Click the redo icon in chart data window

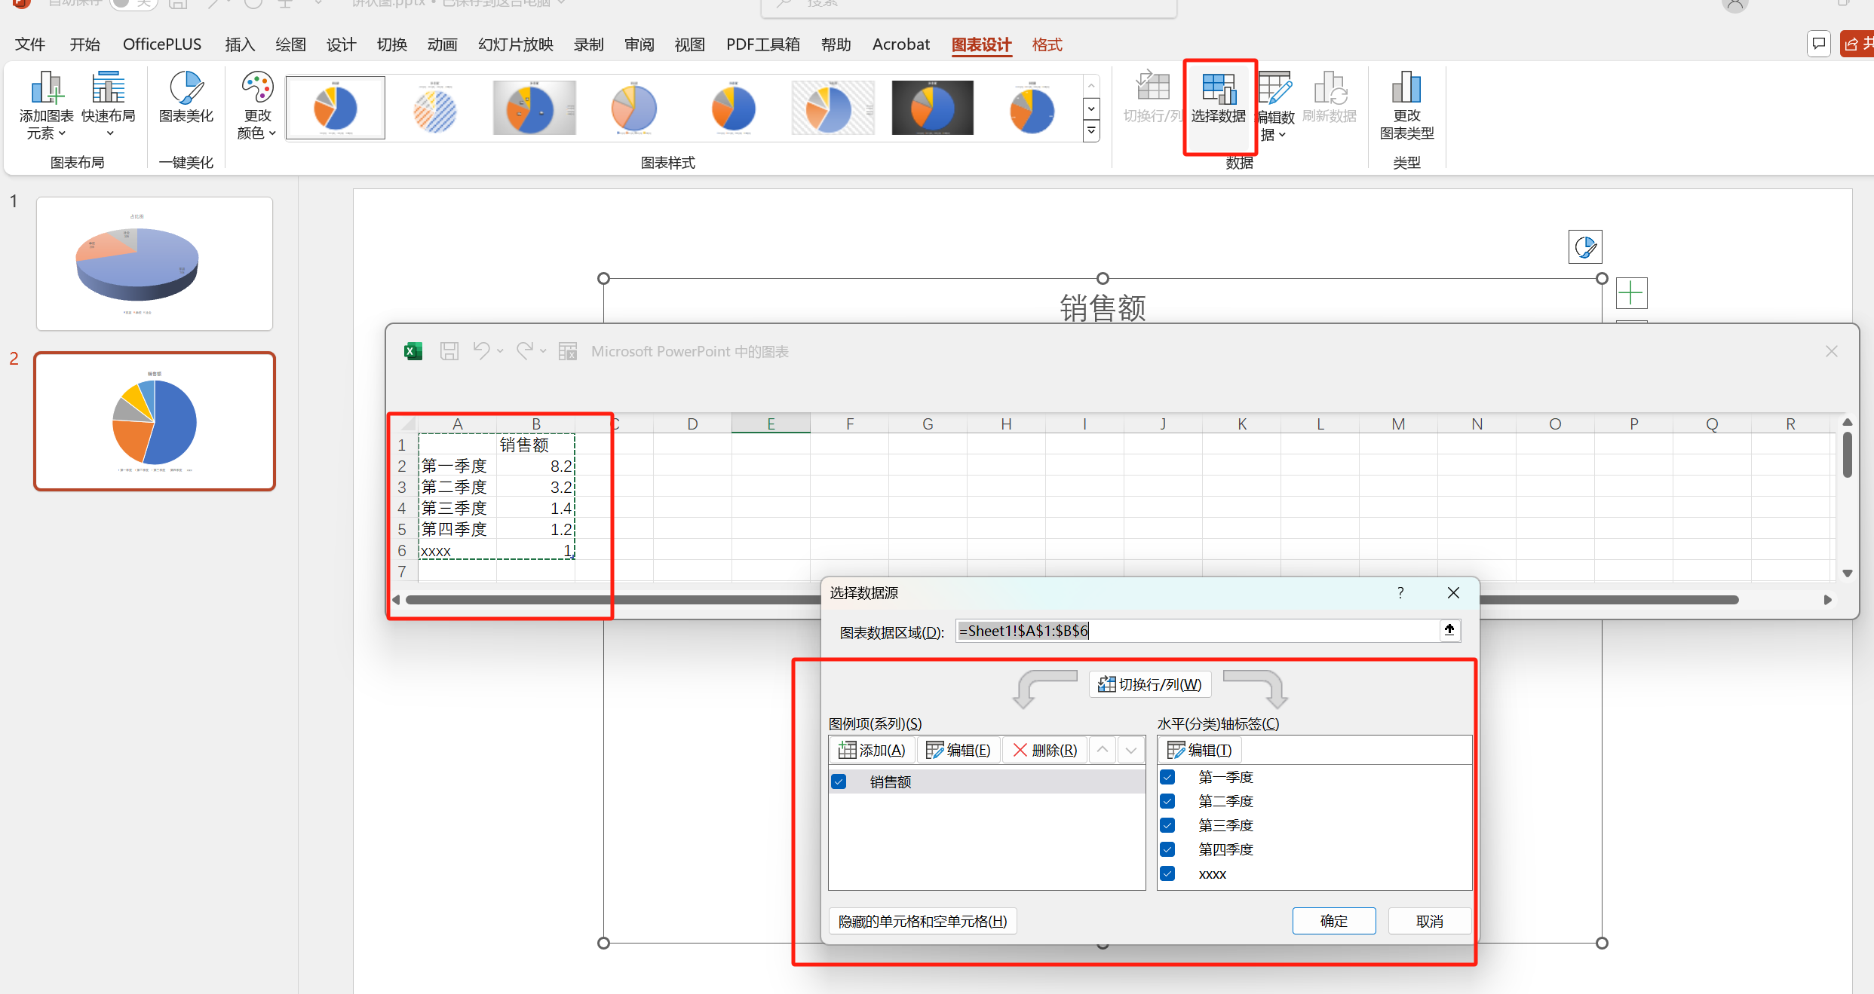[525, 351]
